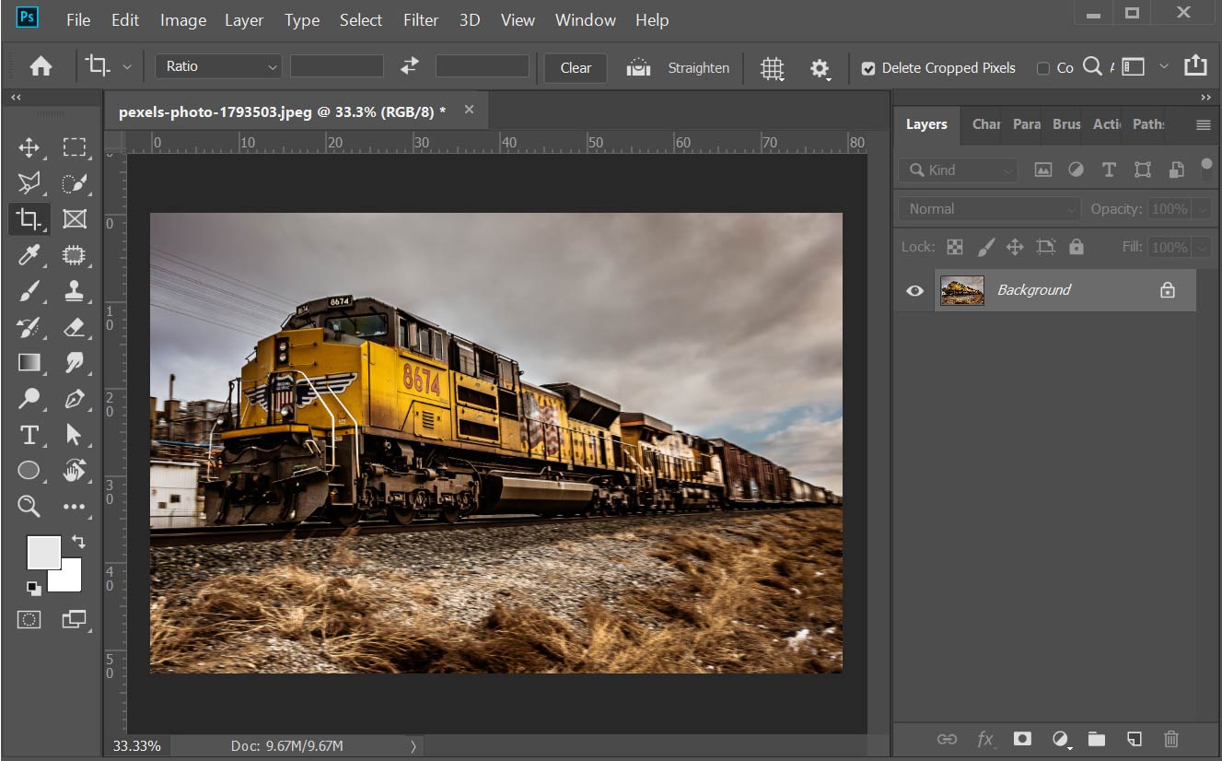The image size is (1222, 761).
Task: Open the Layers panel menu
Action: coord(1204,125)
